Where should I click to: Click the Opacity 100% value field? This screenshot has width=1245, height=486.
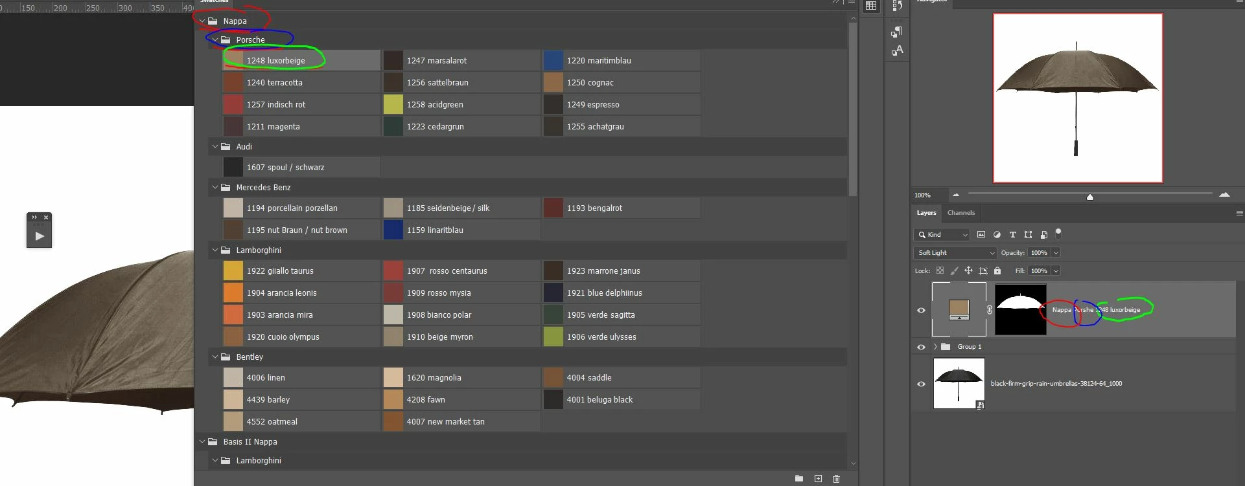click(x=1039, y=252)
